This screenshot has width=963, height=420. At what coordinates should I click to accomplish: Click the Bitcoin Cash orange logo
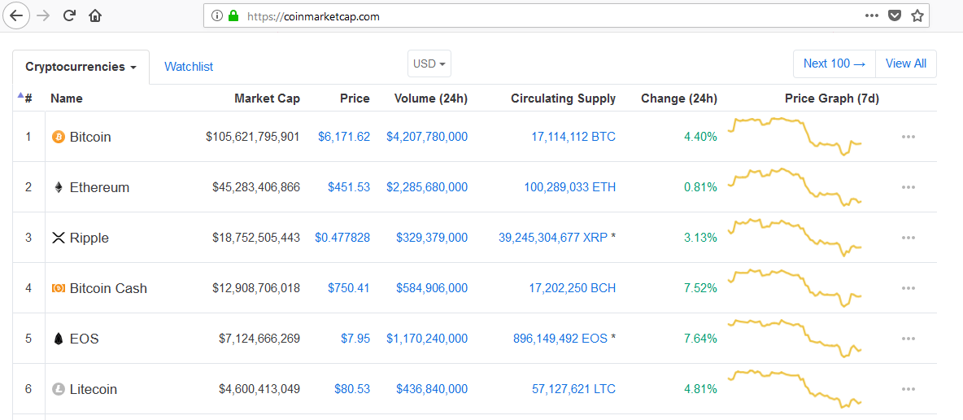tap(59, 288)
